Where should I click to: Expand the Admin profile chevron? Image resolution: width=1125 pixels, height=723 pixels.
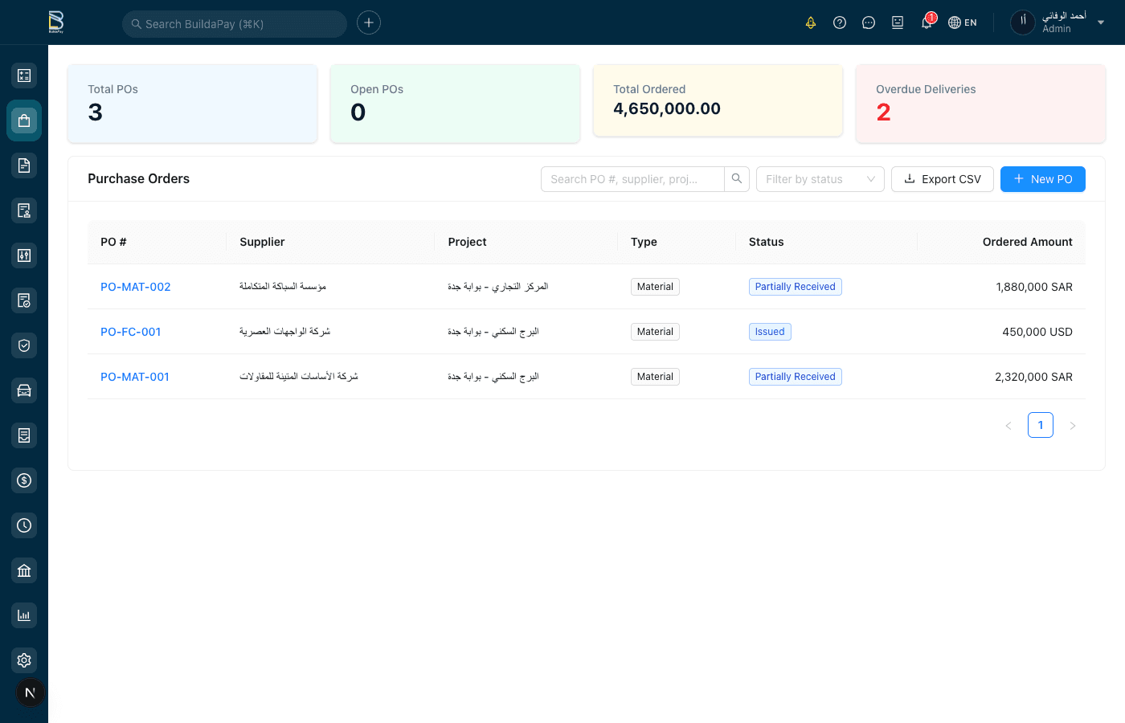[1101, 22]
